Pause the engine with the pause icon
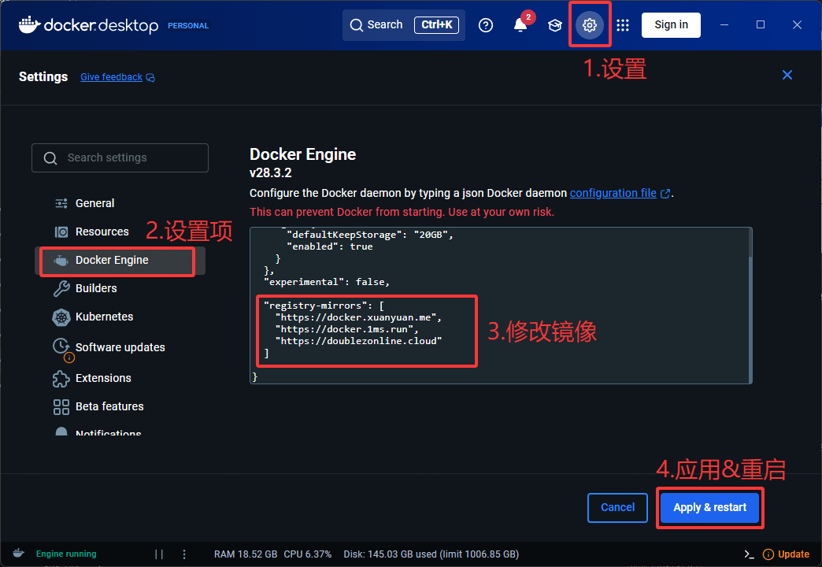 point(159,554)
